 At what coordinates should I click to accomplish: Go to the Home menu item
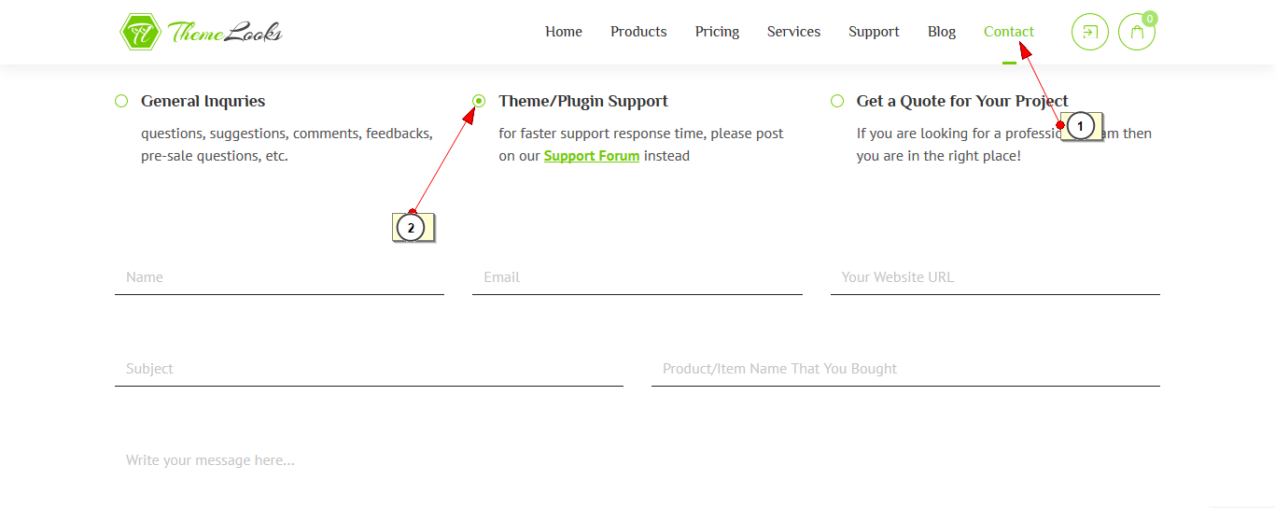pyautogui.click(x=564, y=32)
